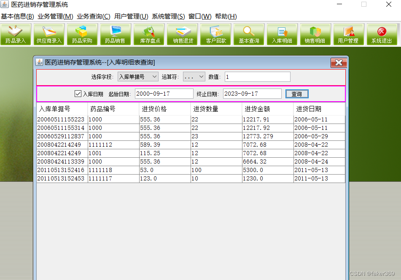Screen dimensions: 401x280
Task: Click into the 数值 input field
Action: click(258, 77)
